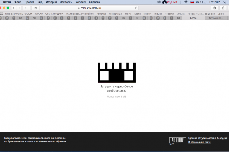Viewport: 229px width, 152px height.
Task: Open Spotlight search magnifier
Action: click(x=225, y=2)
